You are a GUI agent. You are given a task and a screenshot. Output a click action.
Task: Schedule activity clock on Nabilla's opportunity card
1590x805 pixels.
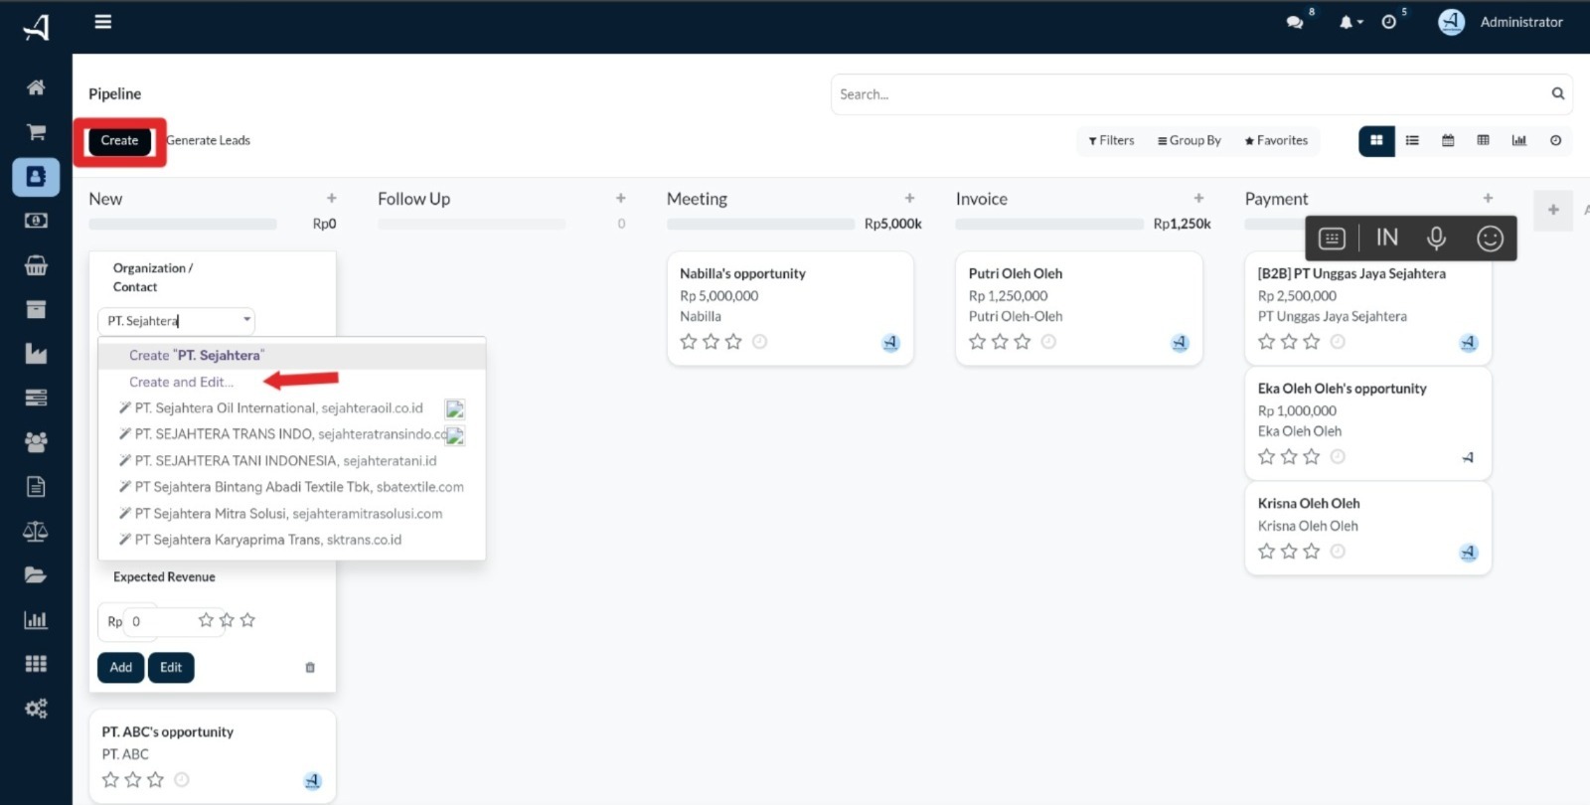(x=760, y=342)
